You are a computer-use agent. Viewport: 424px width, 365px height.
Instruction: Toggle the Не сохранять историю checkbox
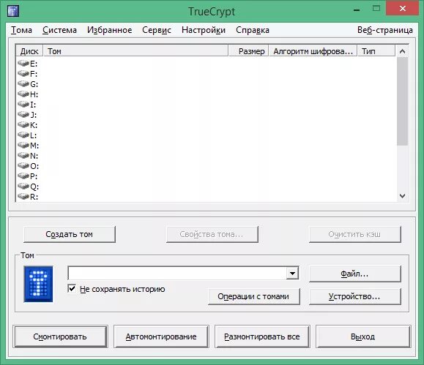(x=72, y=288)
